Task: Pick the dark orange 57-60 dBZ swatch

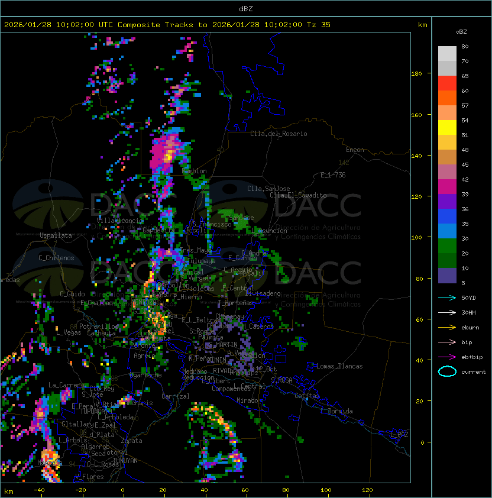Action: [447, 98]
